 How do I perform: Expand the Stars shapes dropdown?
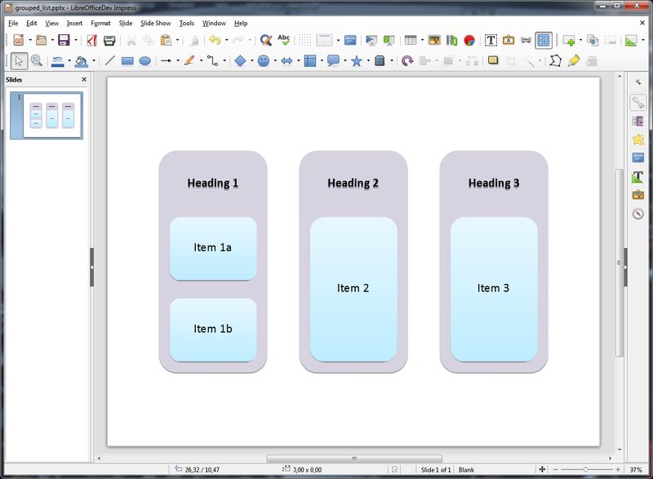pyautogui.click(x=368, y=60)
